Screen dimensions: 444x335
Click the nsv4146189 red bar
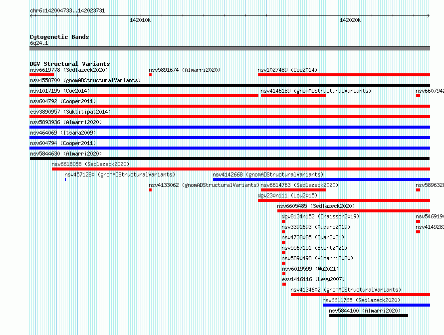click(293, 96)
